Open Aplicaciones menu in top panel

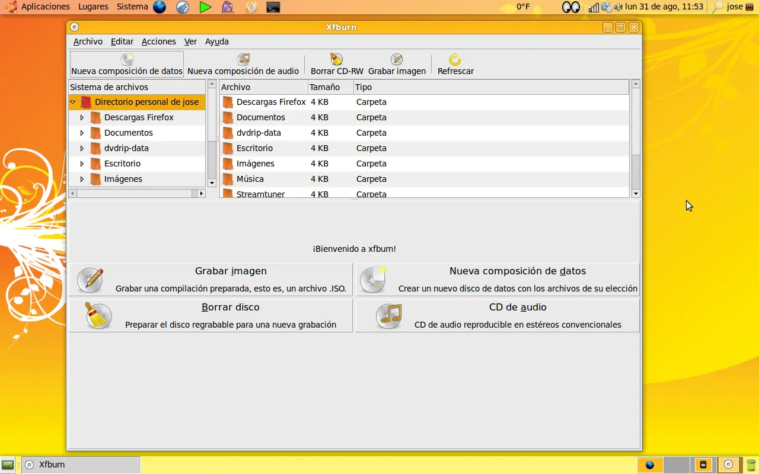click(45, 7)
